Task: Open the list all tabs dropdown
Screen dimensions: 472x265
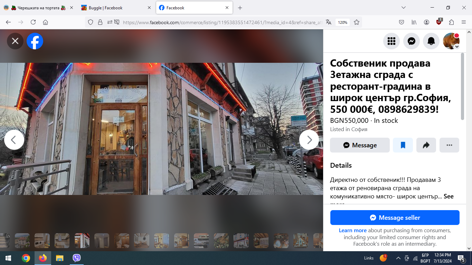Action: coord(403,8)
